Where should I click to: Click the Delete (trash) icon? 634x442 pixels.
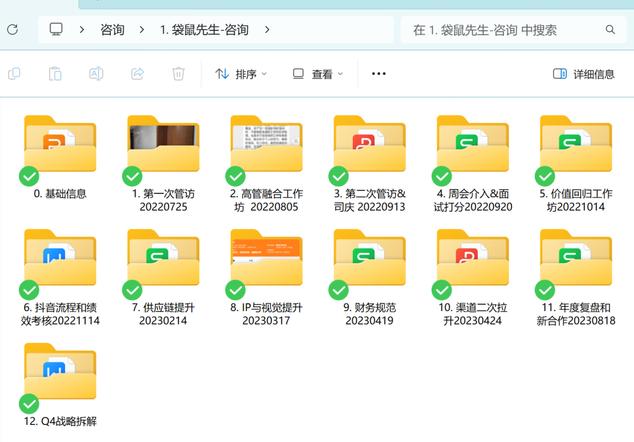(178, 73)
